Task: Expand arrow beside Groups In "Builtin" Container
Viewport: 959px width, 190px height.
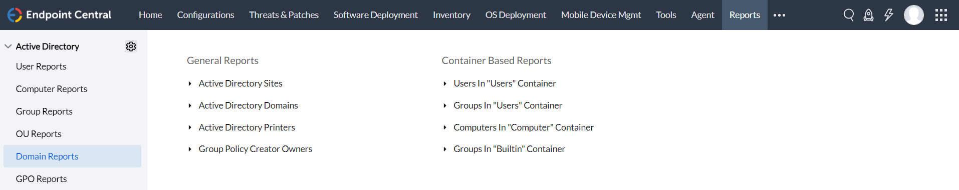Action: coord(445,149)
